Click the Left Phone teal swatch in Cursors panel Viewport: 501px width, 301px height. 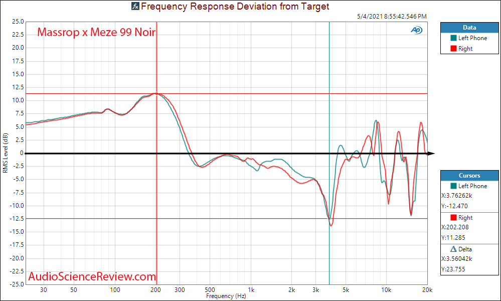453,186
